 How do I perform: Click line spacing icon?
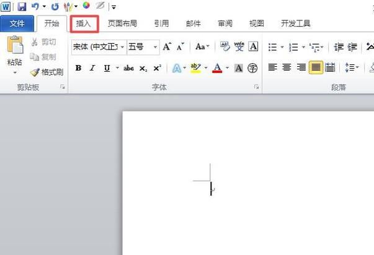pos(350,67)
